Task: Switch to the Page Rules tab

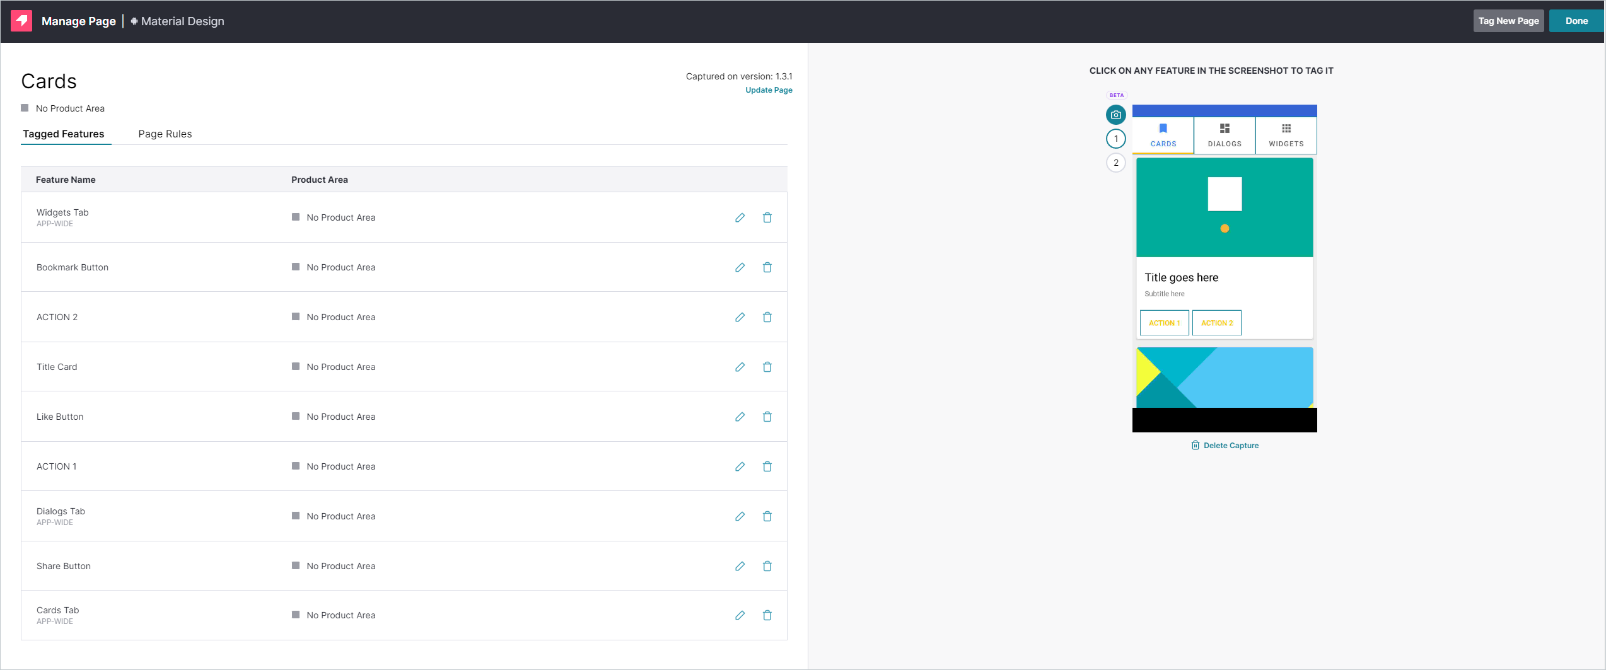Action: (165, 134)
